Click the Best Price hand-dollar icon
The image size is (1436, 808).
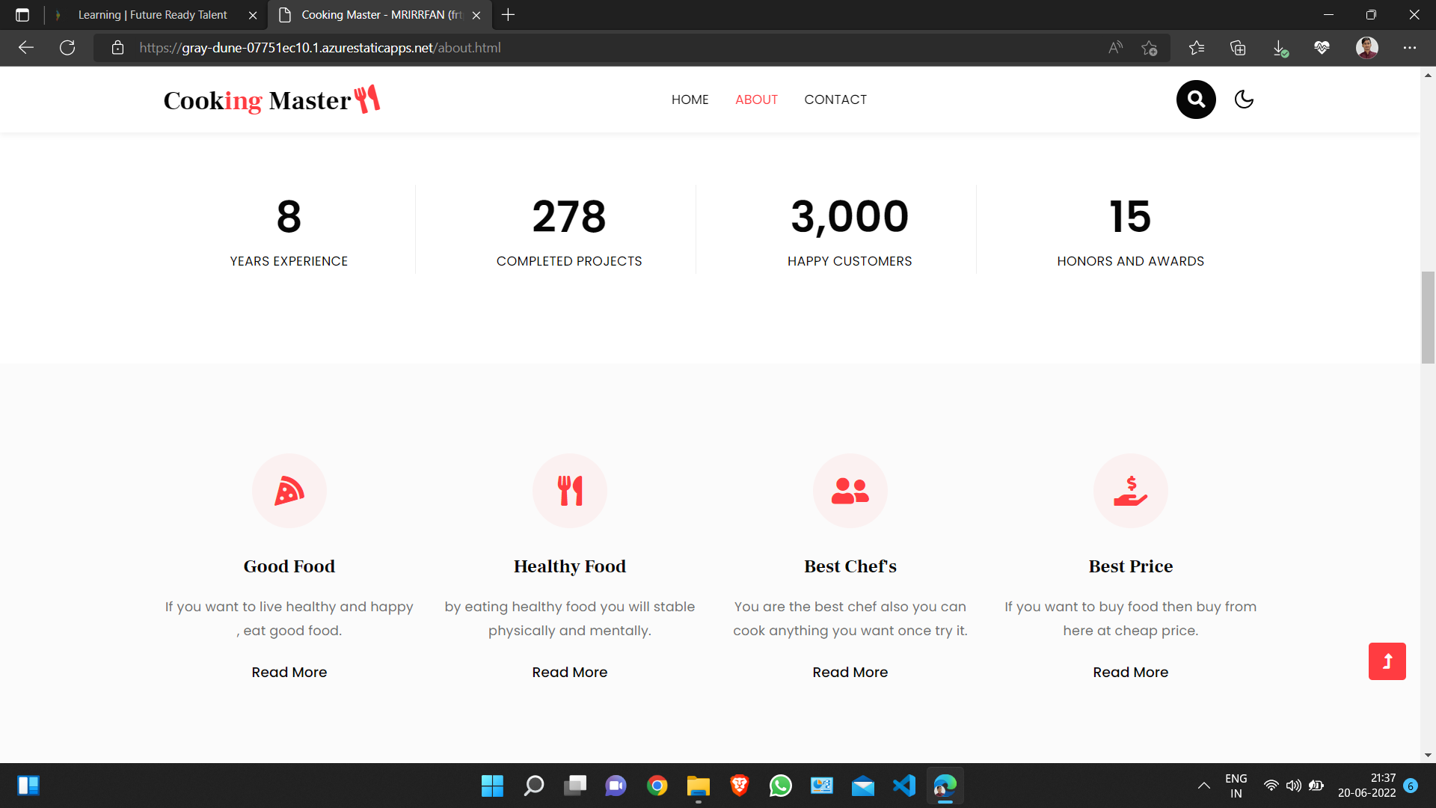pyautogui.click(x=1131, y=491)
